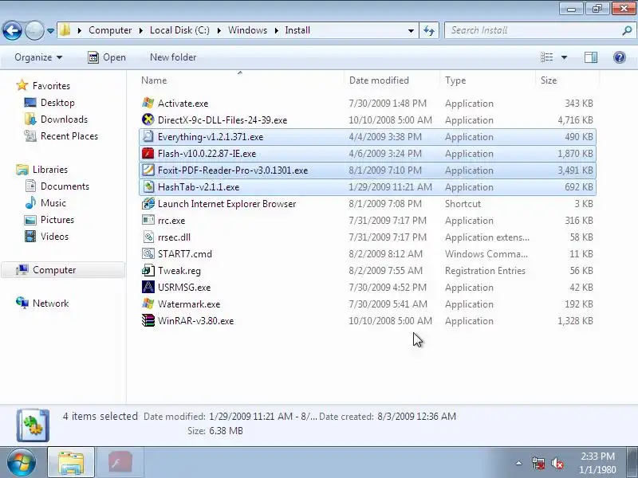Click the USRMSG.exe file icon
The image size is (638, 478).
click(148, 287)
